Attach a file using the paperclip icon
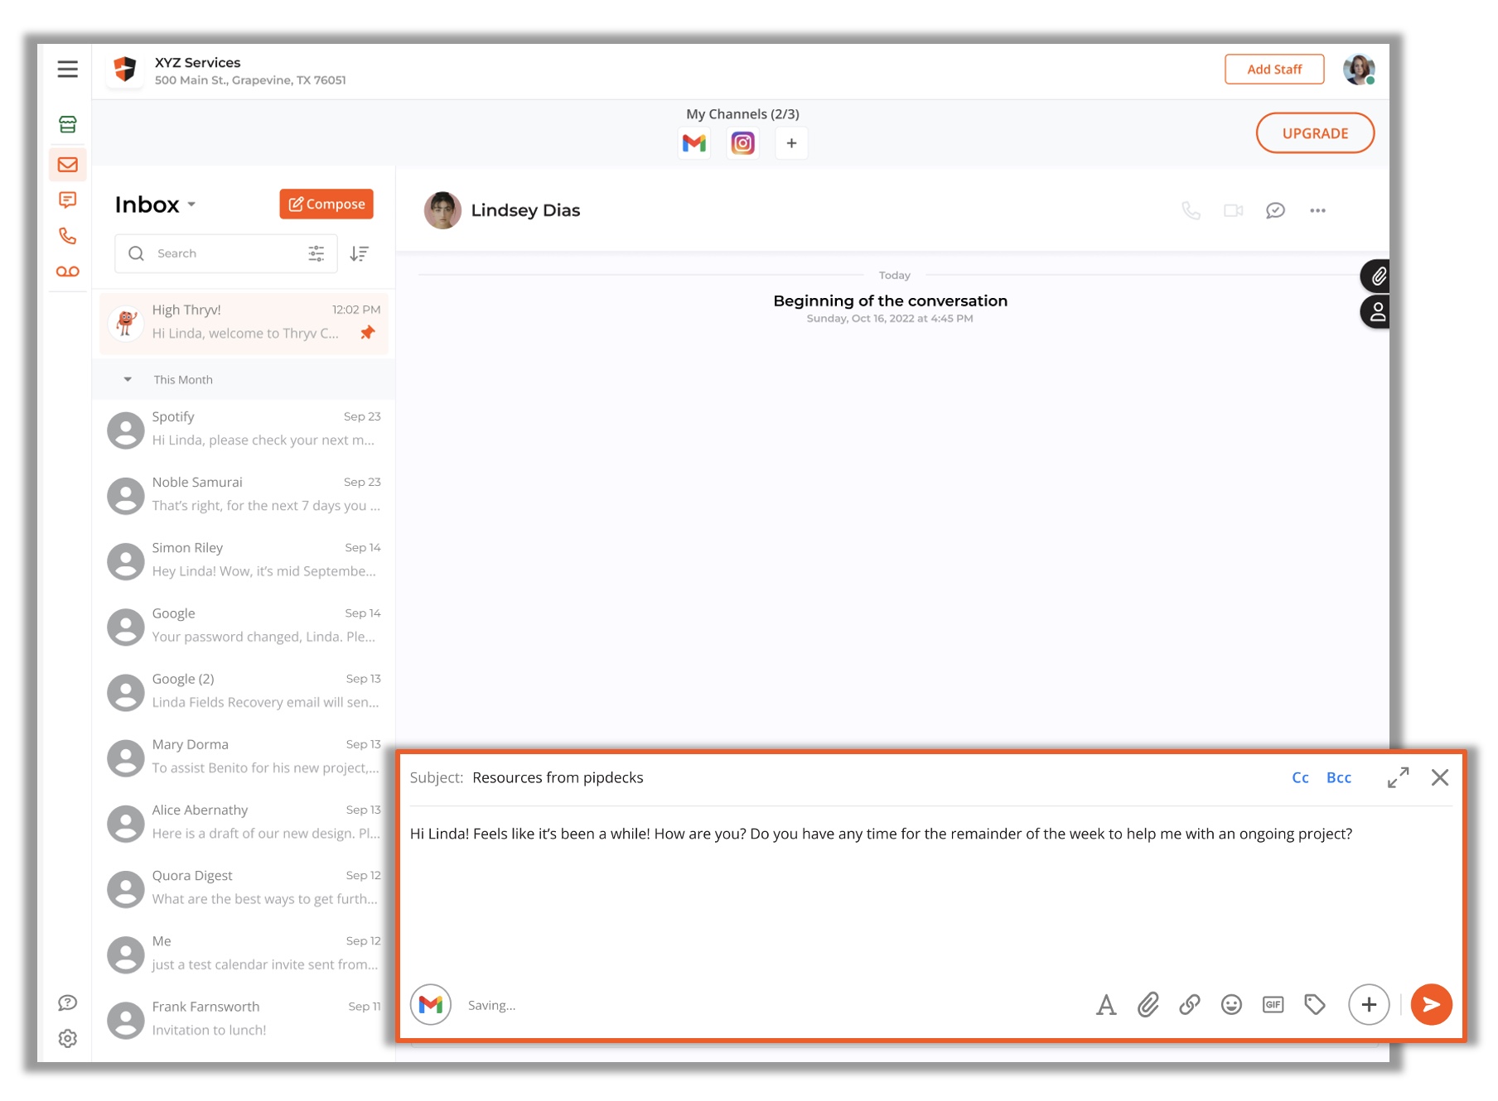This screenshot has height=1101, width=1498. pyautogui.click(x=1148, y=1005)
